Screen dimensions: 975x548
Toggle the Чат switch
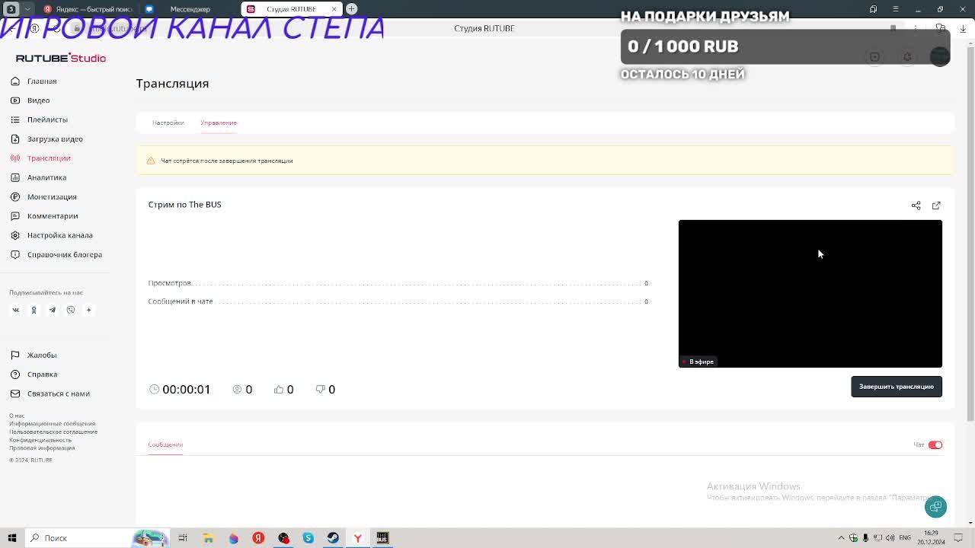point(935,445)
